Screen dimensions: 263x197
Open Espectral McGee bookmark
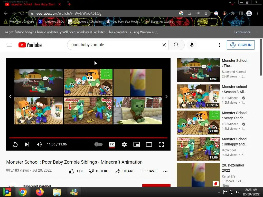(159, 22)
